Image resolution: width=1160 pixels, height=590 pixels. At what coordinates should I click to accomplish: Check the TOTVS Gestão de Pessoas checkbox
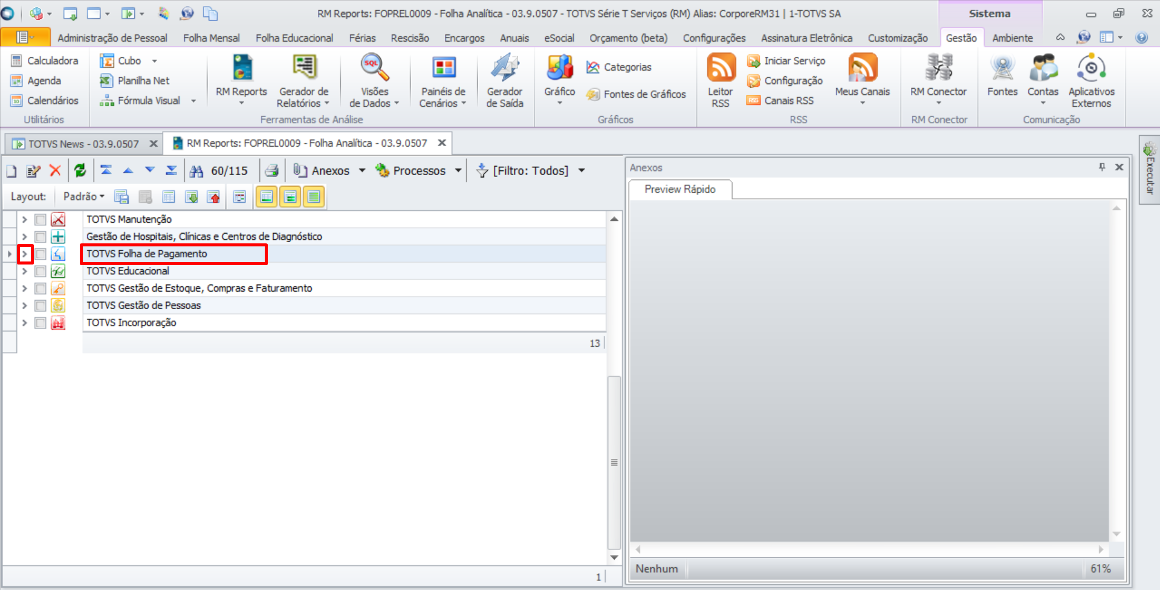(41, 306)
